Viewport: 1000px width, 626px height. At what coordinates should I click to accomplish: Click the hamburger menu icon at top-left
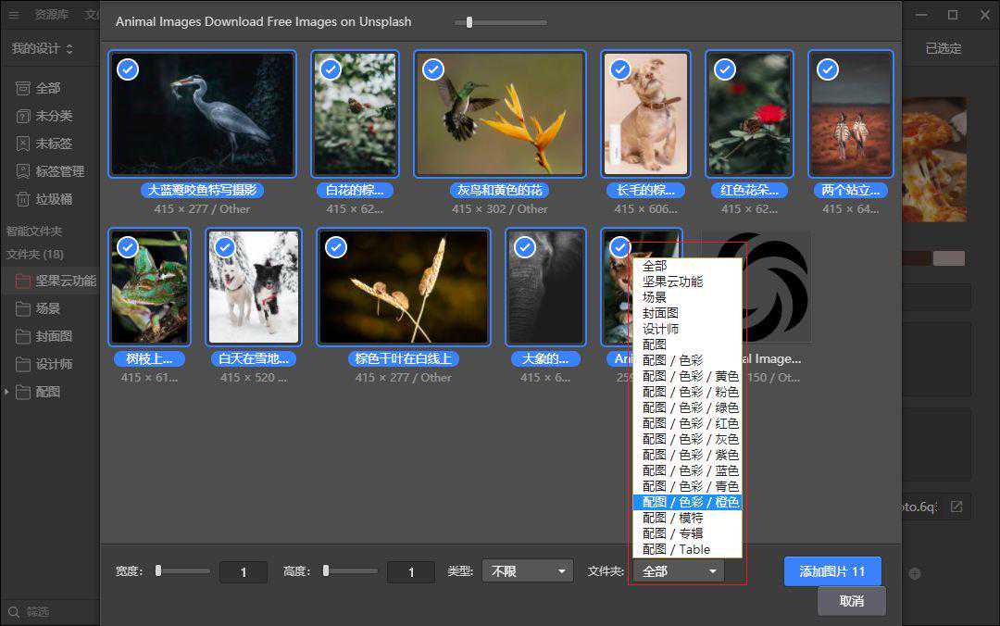click(x=13, y=15)
